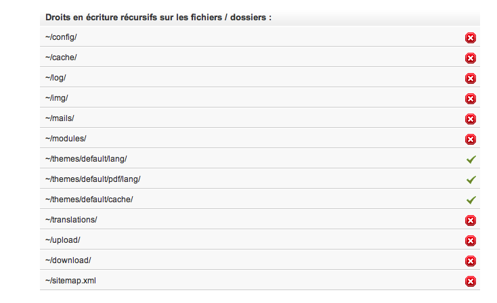Click the red error icon for ~/upload/
This screenshot has width=497, height=303.
pyautogui.click(x=471, y=241)
